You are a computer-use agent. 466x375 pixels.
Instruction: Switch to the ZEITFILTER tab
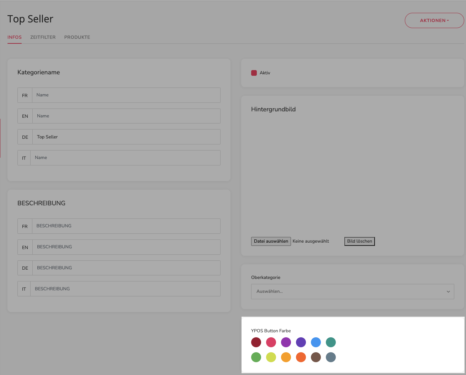[43, 37]
